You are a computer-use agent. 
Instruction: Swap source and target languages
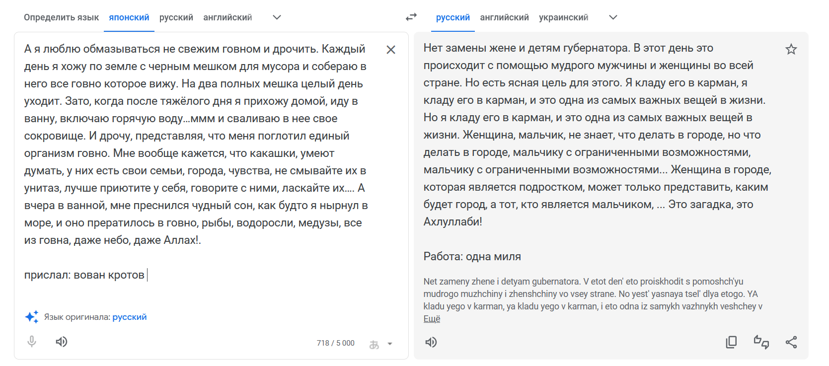(x=411, y=17)
